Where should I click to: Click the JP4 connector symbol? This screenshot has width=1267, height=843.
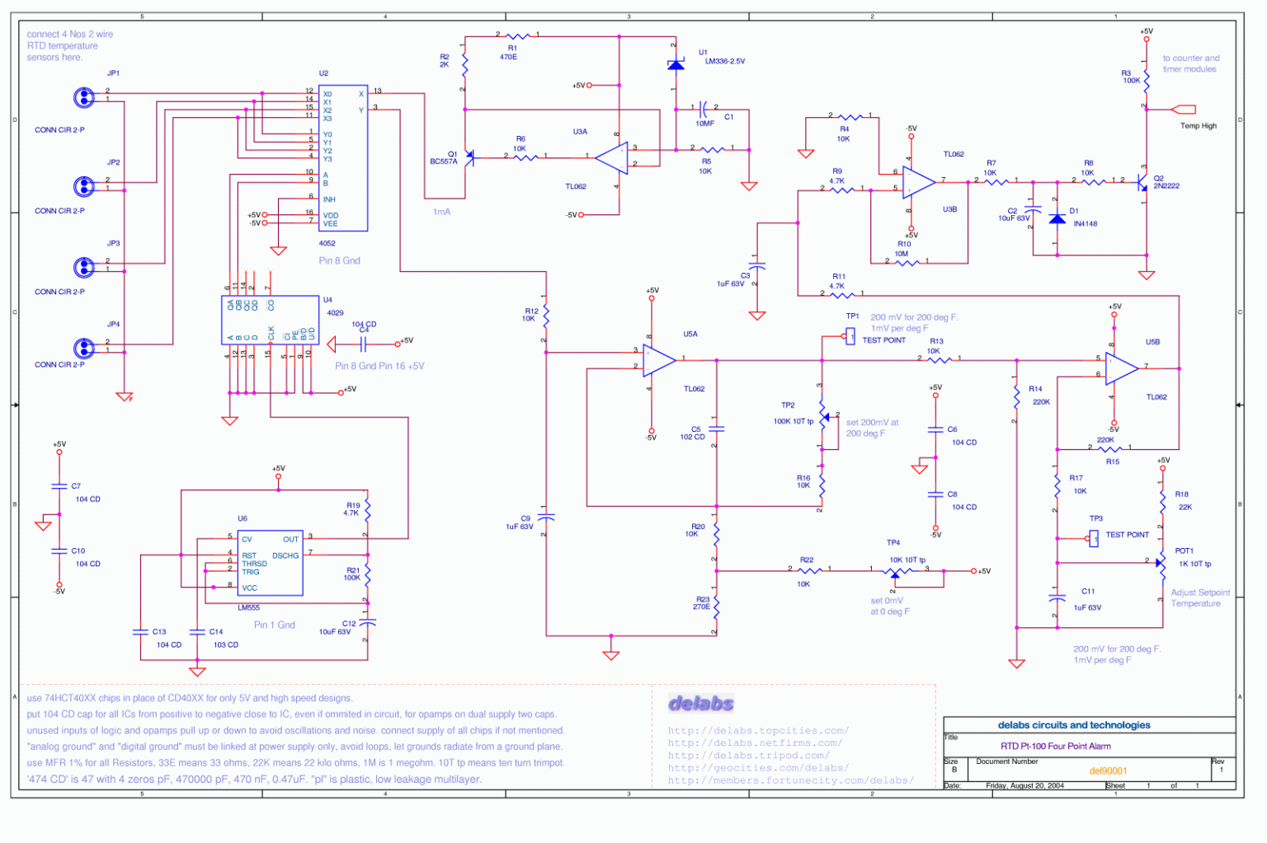tap(83, 348)
